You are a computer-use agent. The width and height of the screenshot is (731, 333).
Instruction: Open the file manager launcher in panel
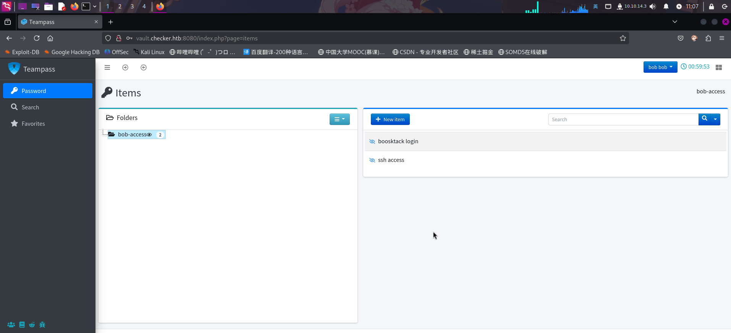(x=49, y=6)
